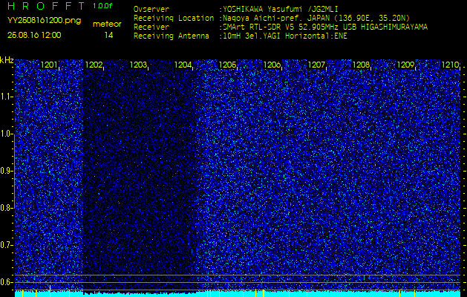Click the kHz axis unit label
The width and height of the screenshot is (467, 297).
point(7,60)
